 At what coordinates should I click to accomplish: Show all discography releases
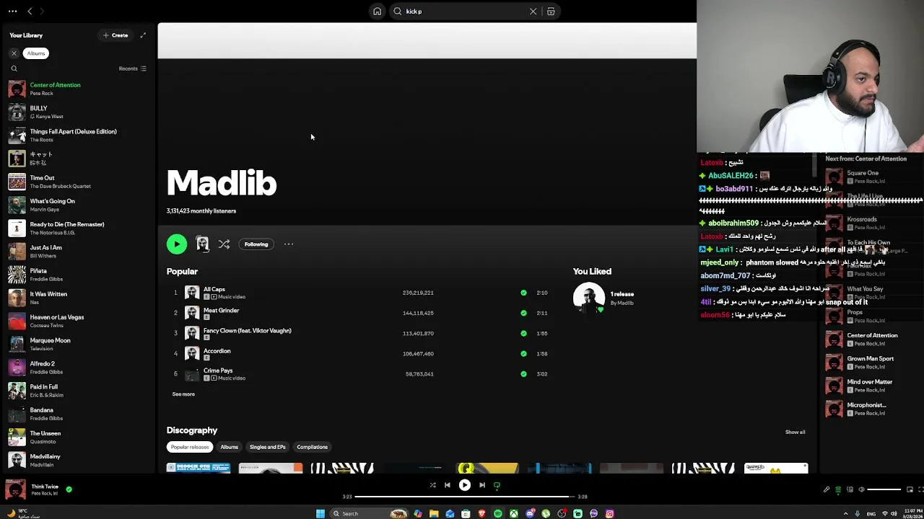(795, 432)
